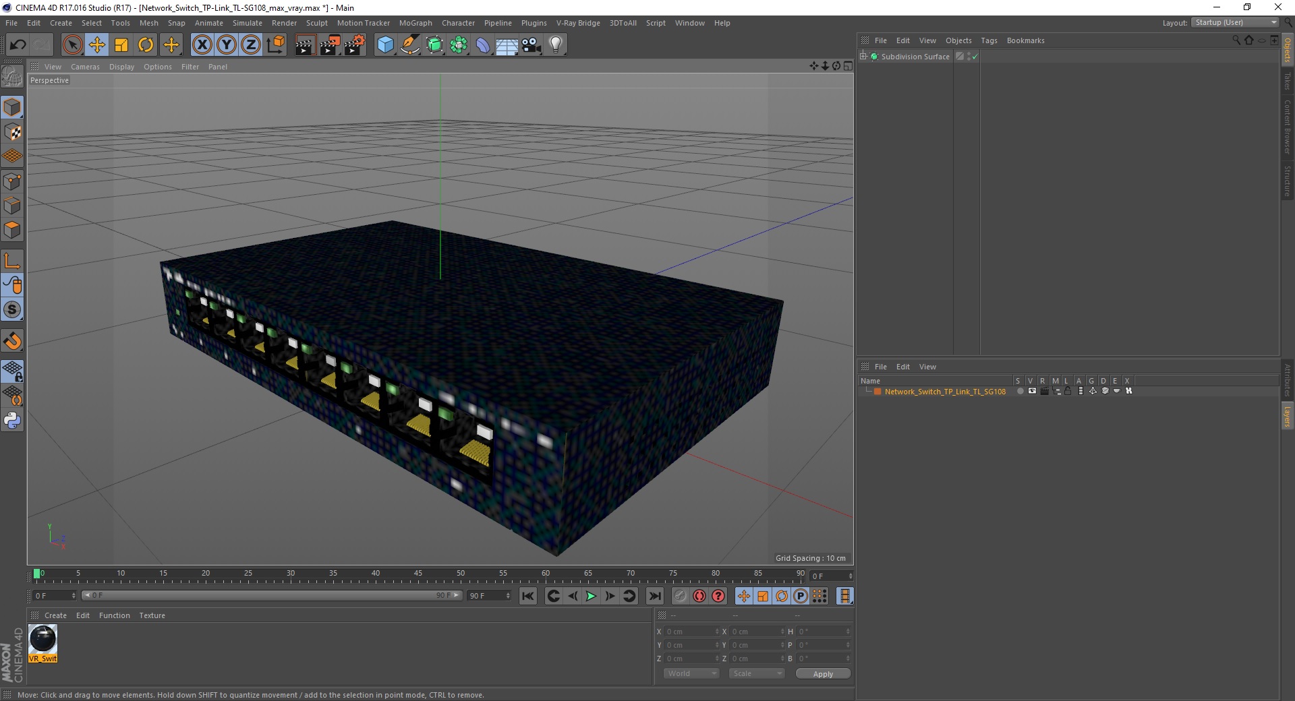The image size is (1295, 701).
Task: Select the Rotate tool icon
Action: coord(146,45)
